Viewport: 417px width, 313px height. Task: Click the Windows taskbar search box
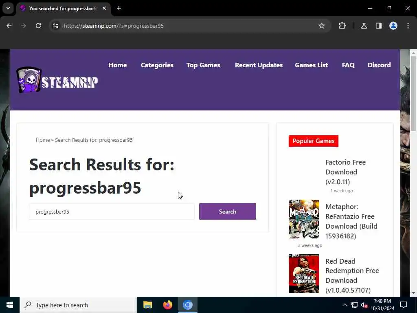(78, 305)
